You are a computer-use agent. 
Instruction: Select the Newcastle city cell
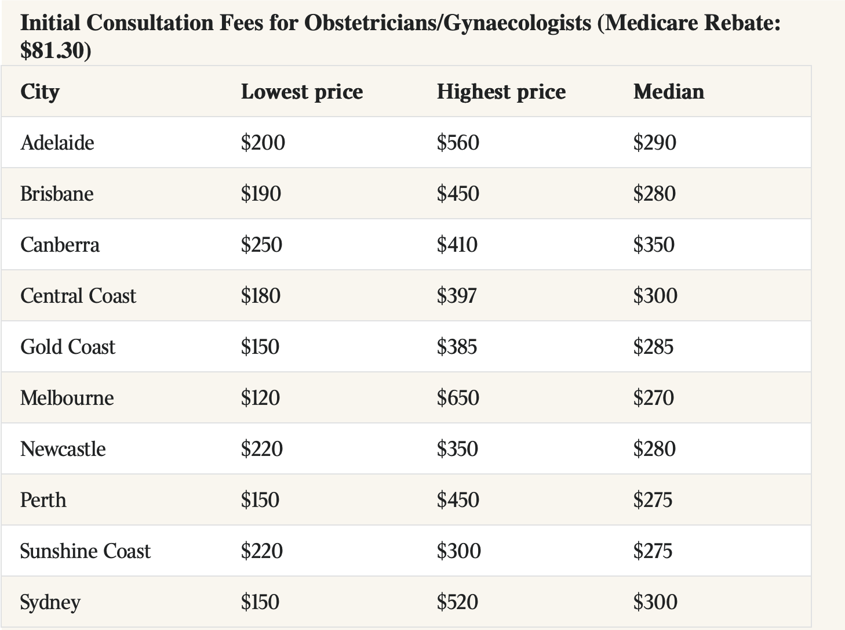(x=63, y=449)
